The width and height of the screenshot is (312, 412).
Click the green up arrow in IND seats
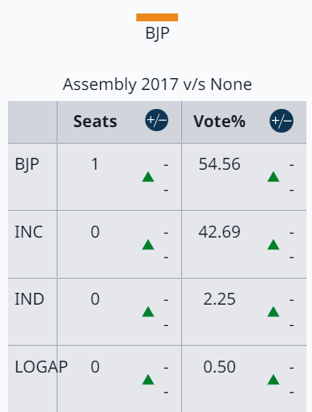pyautogui.click(x=148, y=312)
